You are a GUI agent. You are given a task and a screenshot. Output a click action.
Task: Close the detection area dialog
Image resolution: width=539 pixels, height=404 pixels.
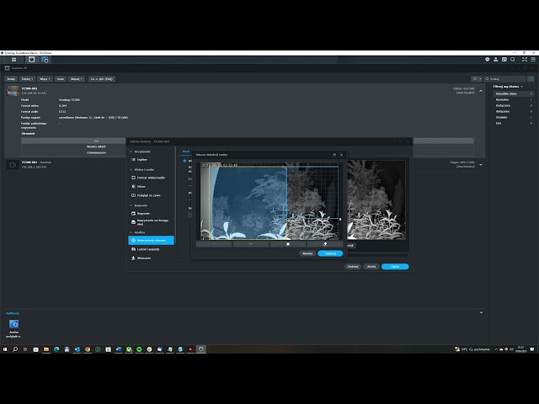coord(341,155)
